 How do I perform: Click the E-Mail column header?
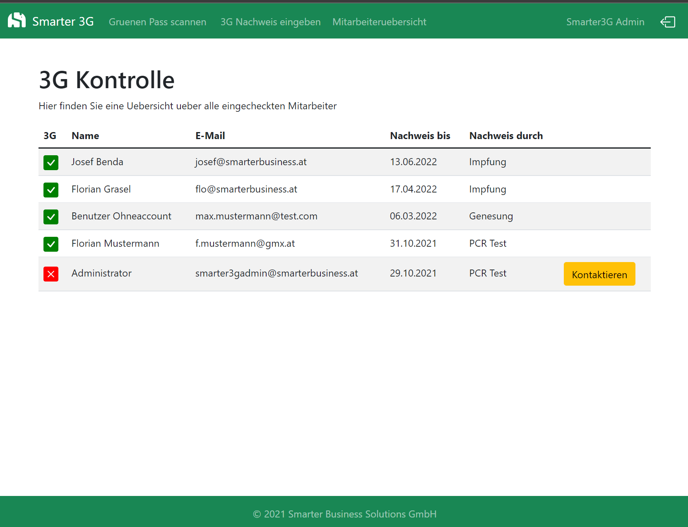210,136
